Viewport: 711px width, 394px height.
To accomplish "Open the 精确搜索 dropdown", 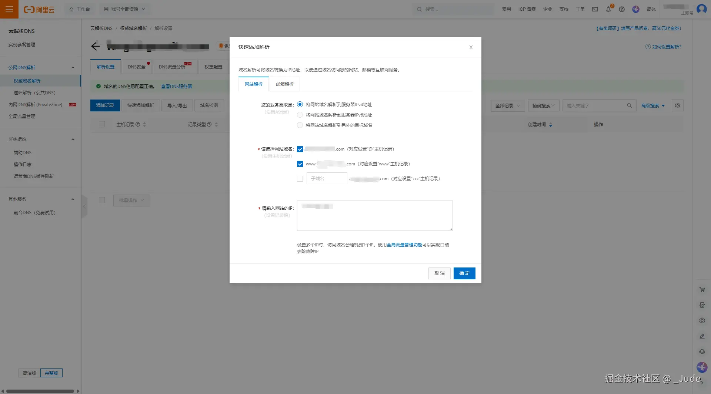I will pyautogui.click(x=543, y=105).
